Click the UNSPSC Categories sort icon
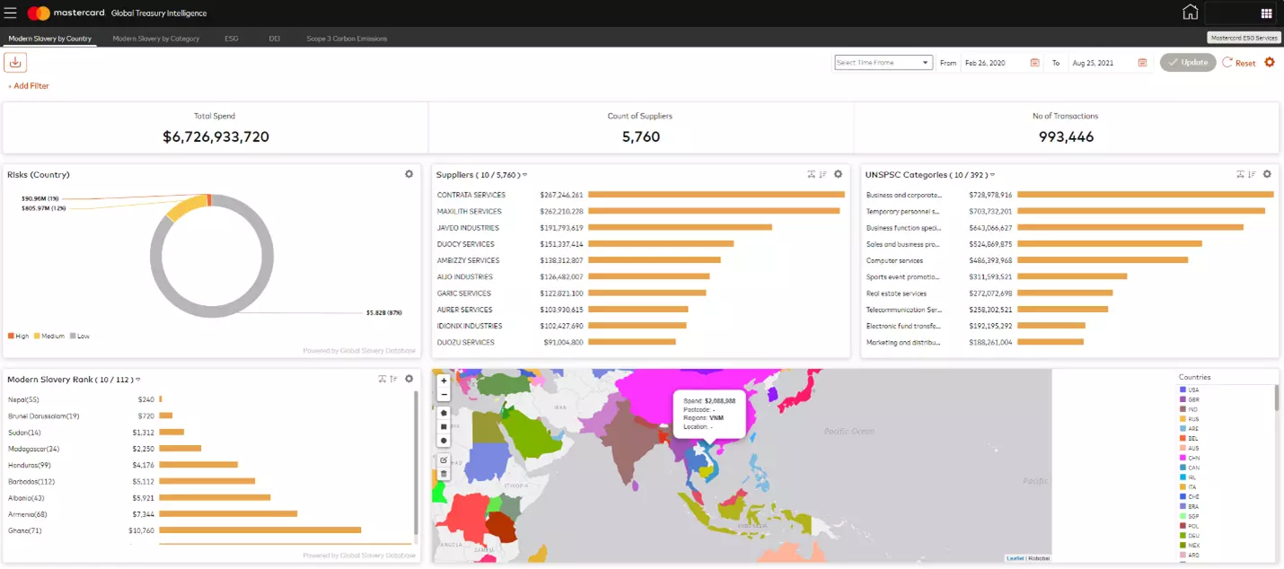Viewport: 1284px width, 569px height. click(x=1252, y=174)
